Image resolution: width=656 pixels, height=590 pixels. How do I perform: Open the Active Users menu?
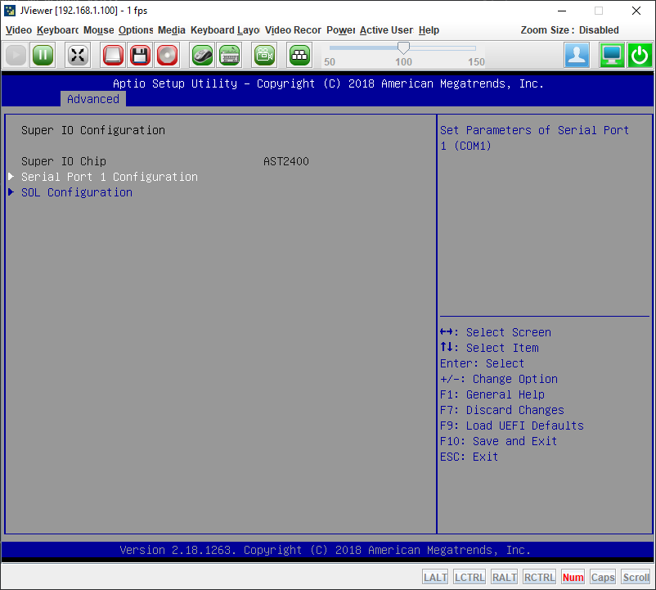(x=386, y=30)
